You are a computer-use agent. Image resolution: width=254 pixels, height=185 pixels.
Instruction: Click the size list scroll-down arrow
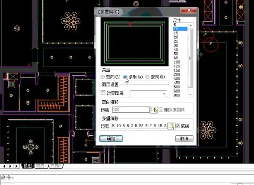click(190, 94)
